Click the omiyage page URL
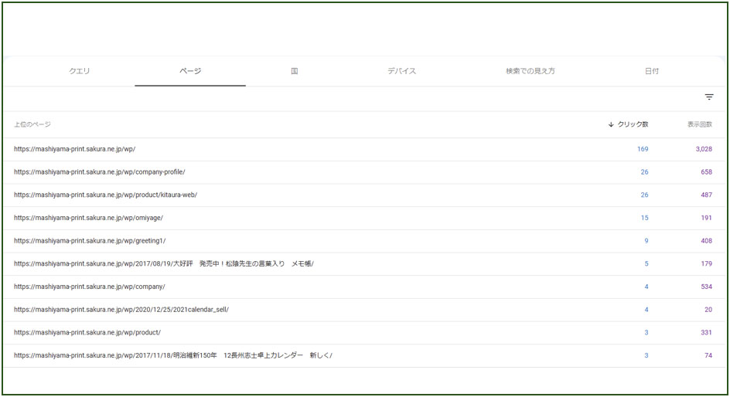The image size is (730, 397). coord(88,218)
